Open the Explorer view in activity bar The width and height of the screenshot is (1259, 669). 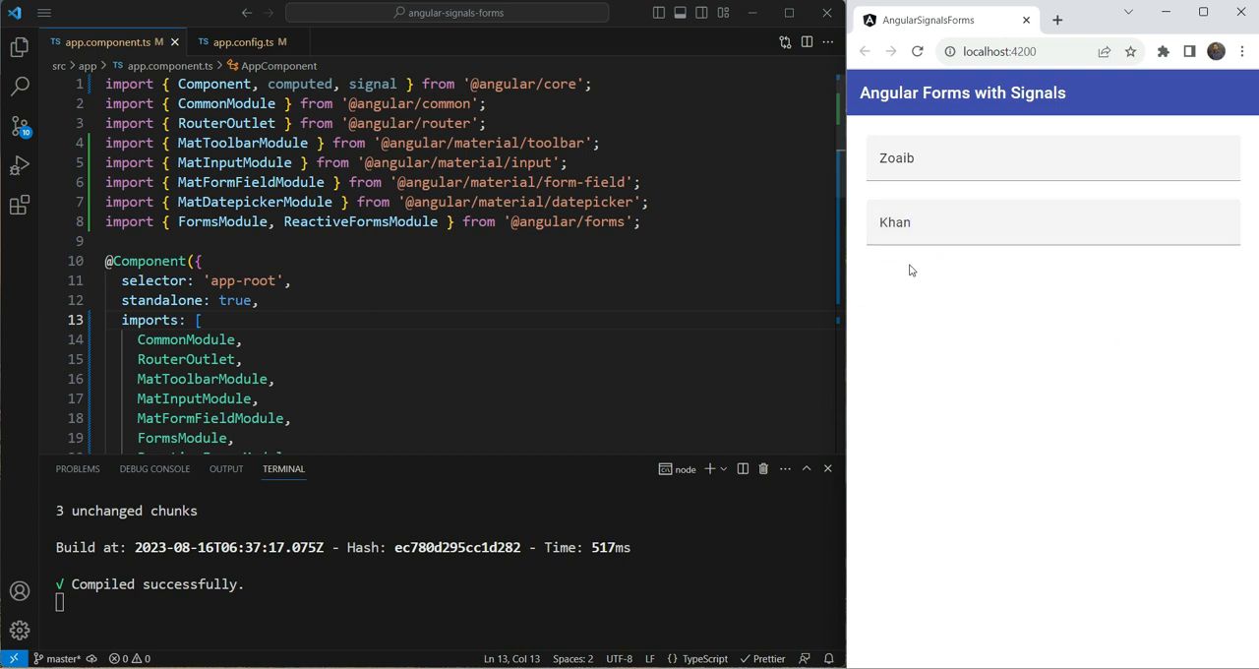[x=20, y=47]
